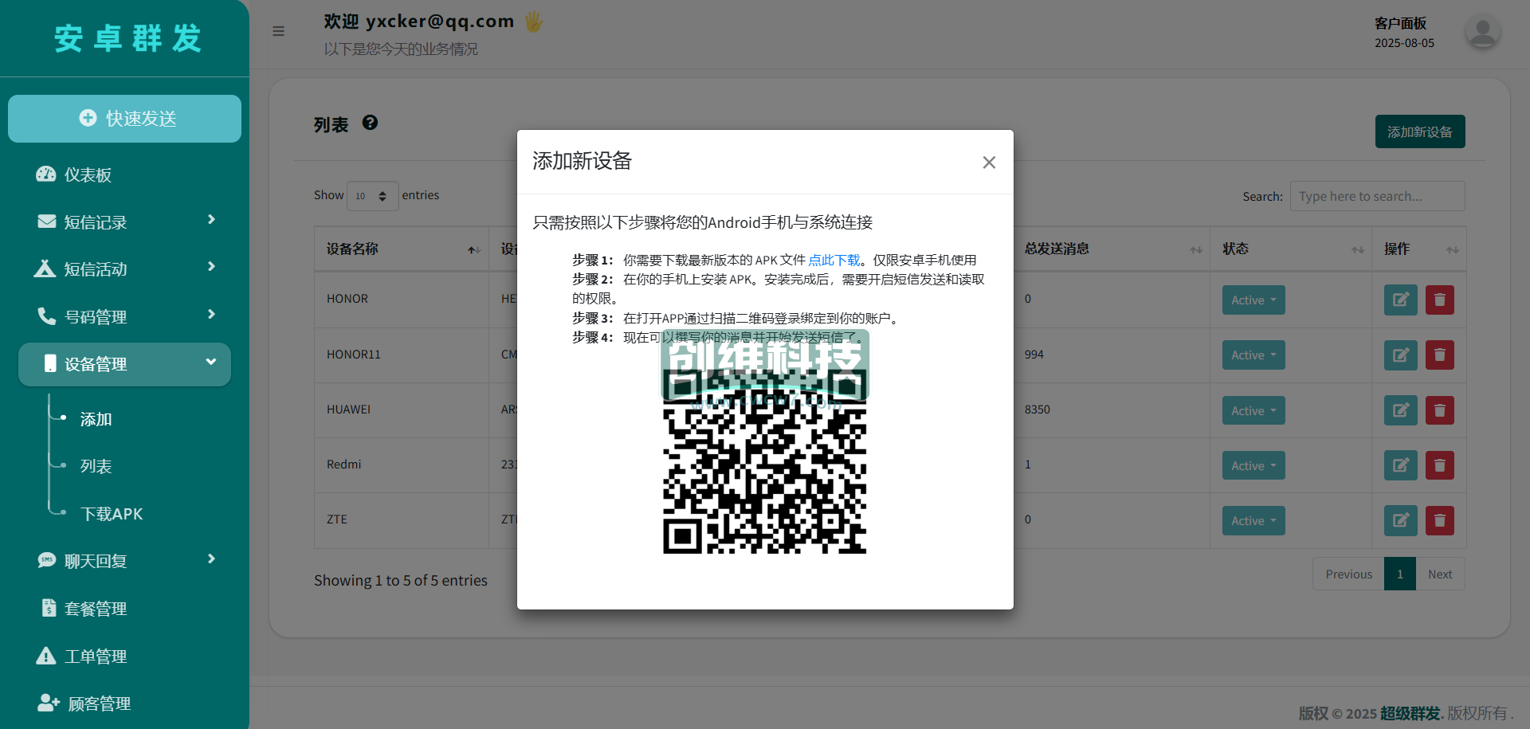The height and width of the screenshot is (729, 1530).
Task: Edit the Redmi device
Action: pos(1400,465)
